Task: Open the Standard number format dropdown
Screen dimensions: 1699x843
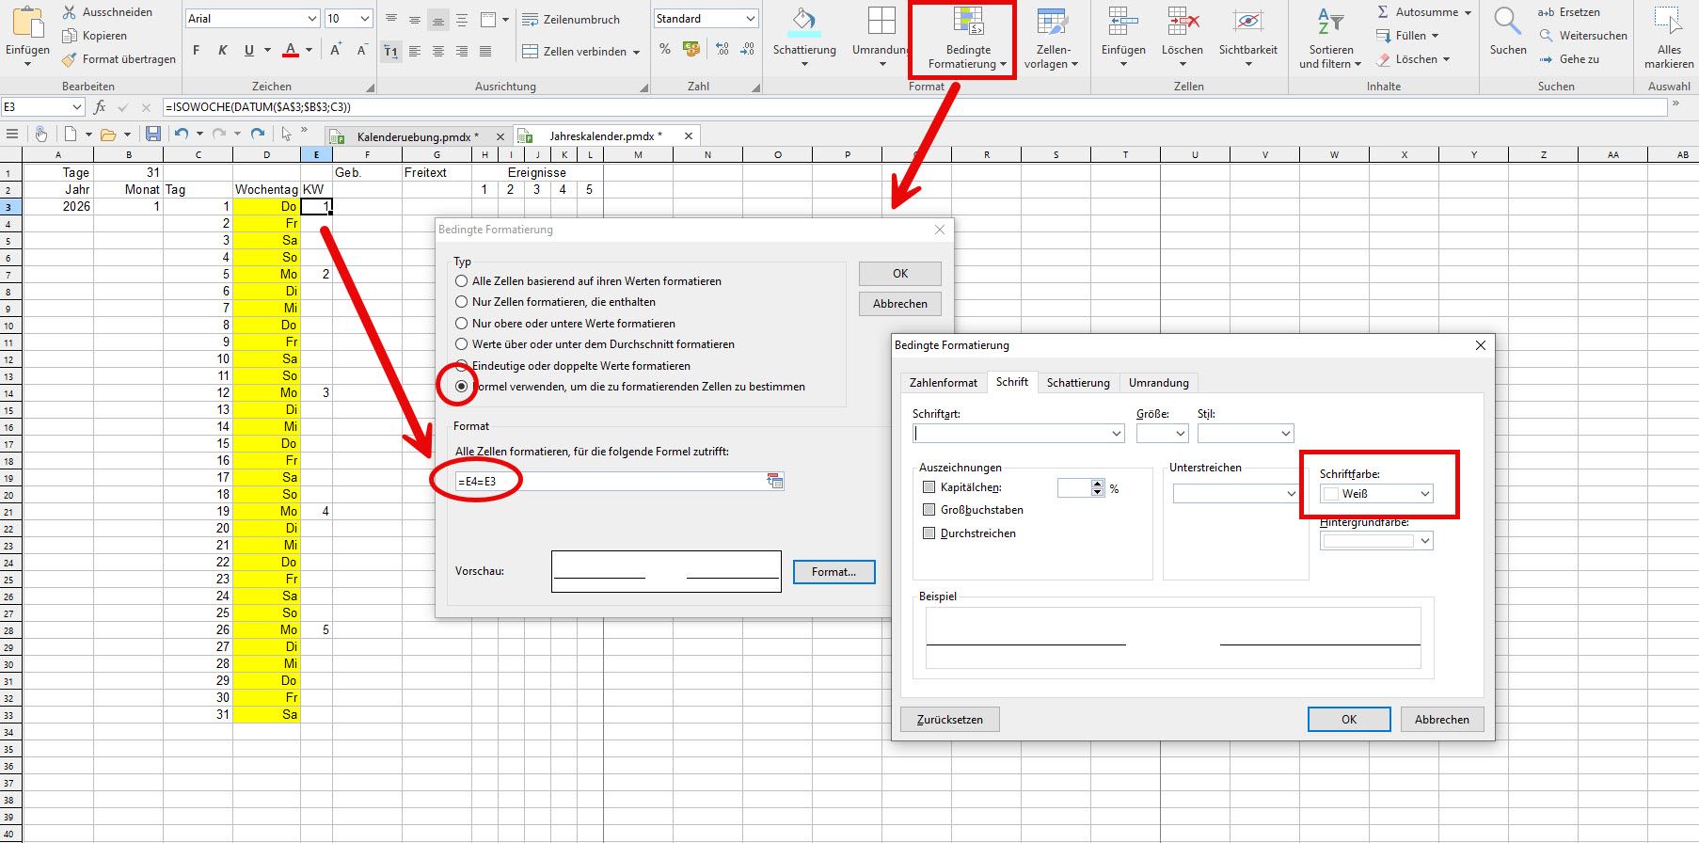Action: point(750,19)
